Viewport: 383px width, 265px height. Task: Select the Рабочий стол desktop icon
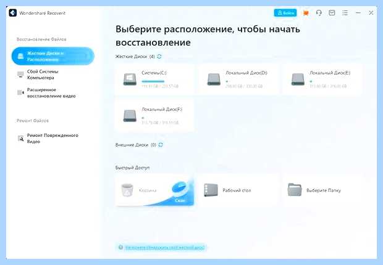211,190
